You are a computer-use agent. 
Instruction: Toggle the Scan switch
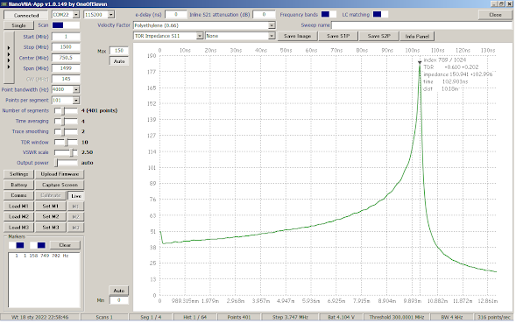click(x=66, y=25)
